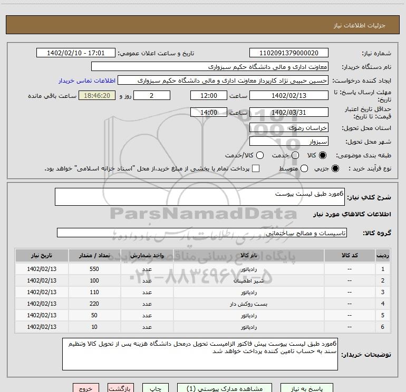Click the خراسان رضوی province field

click(289, 127)
